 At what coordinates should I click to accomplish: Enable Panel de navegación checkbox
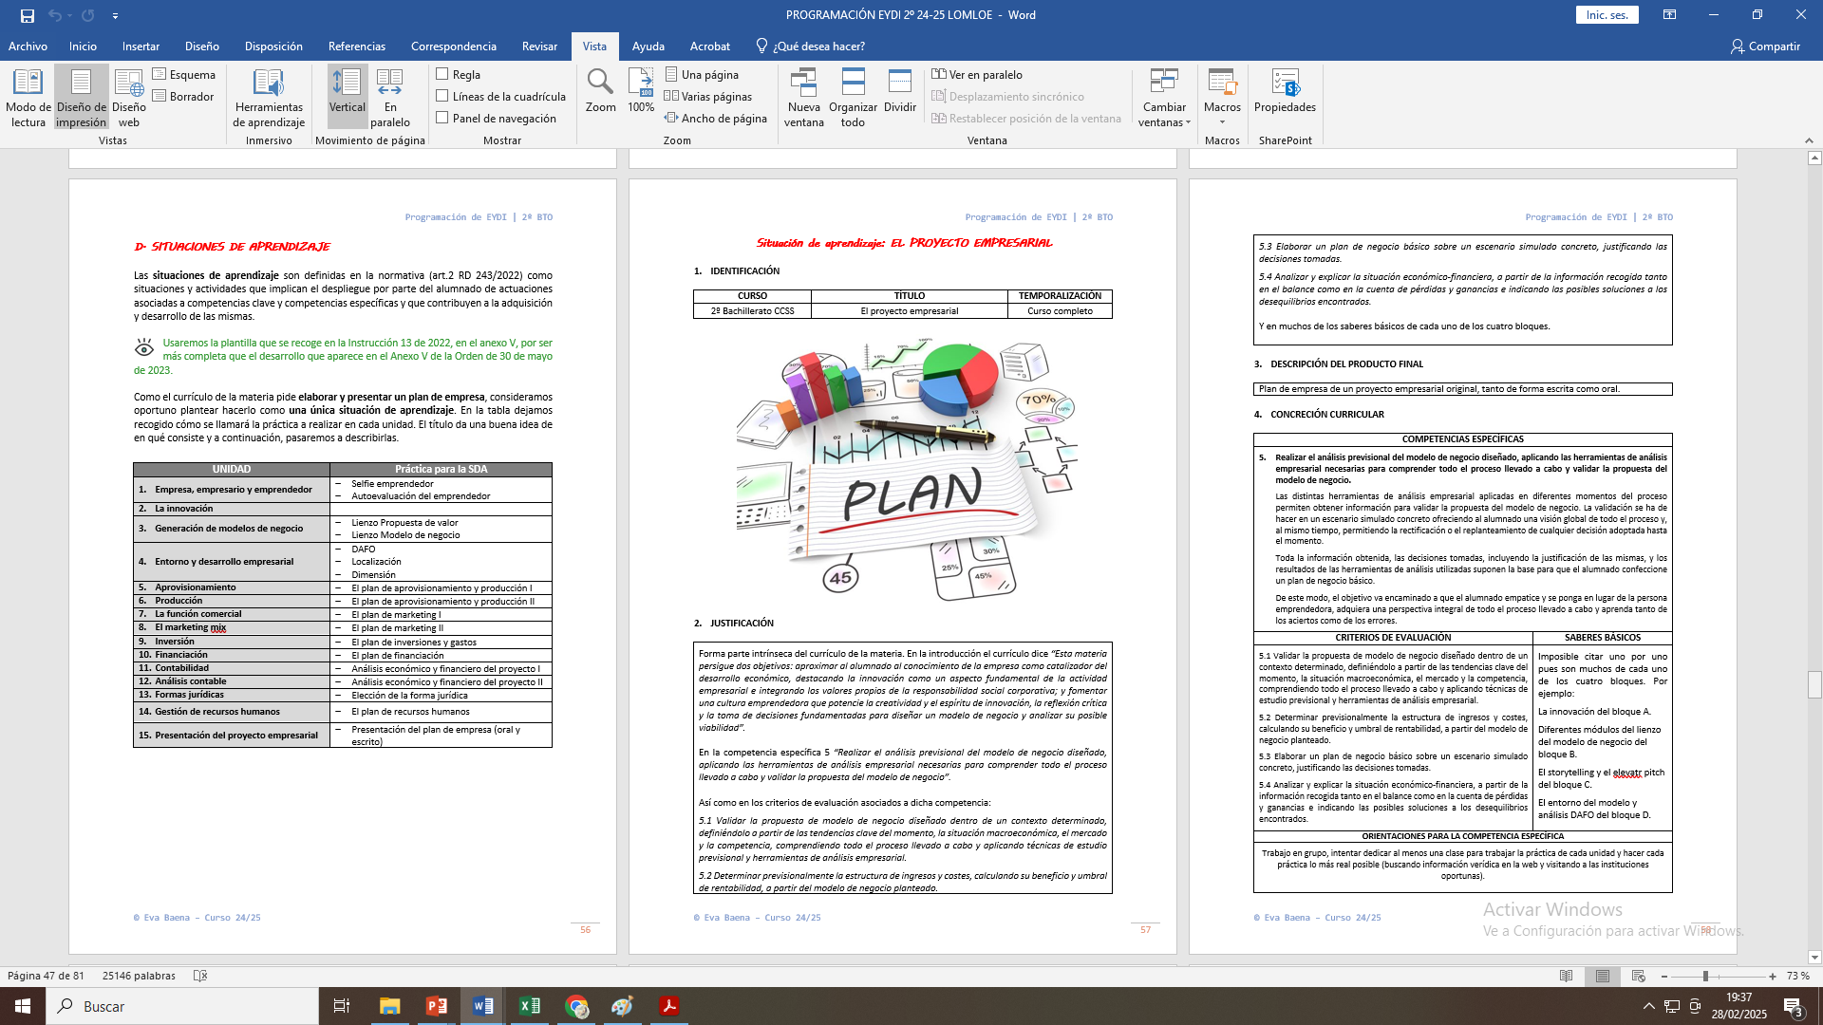(x=442, y=118)
